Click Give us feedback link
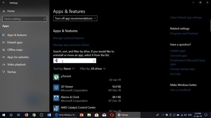Screen dimensions: 211x118 (x=180, y=90)
